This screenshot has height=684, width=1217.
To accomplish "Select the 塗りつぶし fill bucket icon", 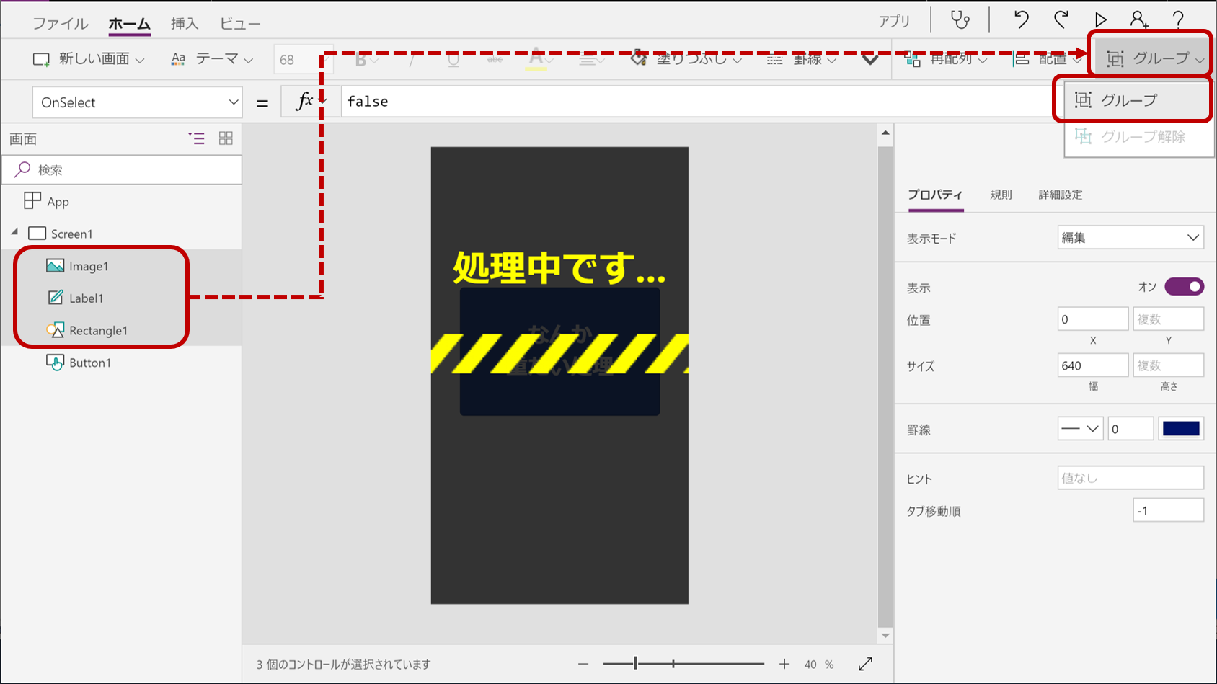I will tap(638, 58).
